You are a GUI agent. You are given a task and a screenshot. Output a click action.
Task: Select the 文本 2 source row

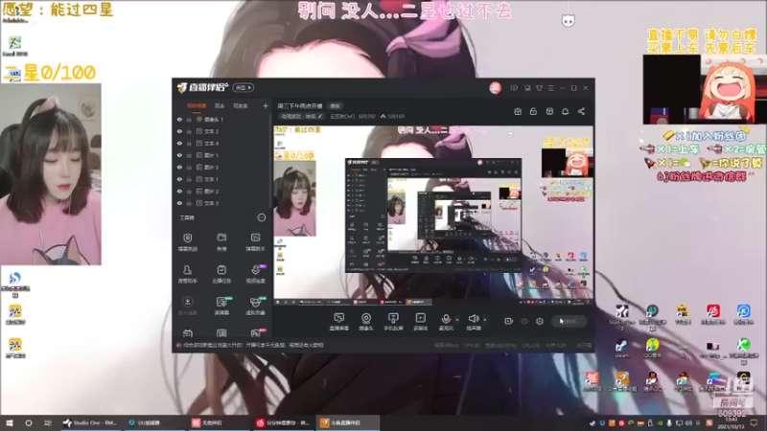[x=222, y=131]
